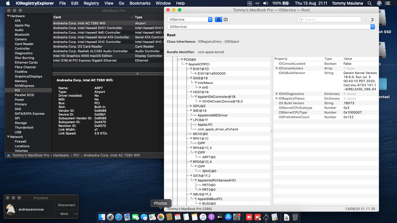Click the Spotlight search icon in menu bar
Viewport: 397px width, 223px height.
369,3
